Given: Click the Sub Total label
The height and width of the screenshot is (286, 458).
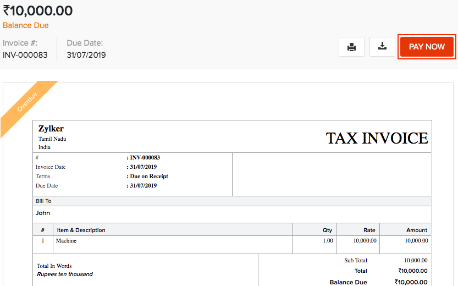Looking at the screenshot, I should click(x=356, y=261).
